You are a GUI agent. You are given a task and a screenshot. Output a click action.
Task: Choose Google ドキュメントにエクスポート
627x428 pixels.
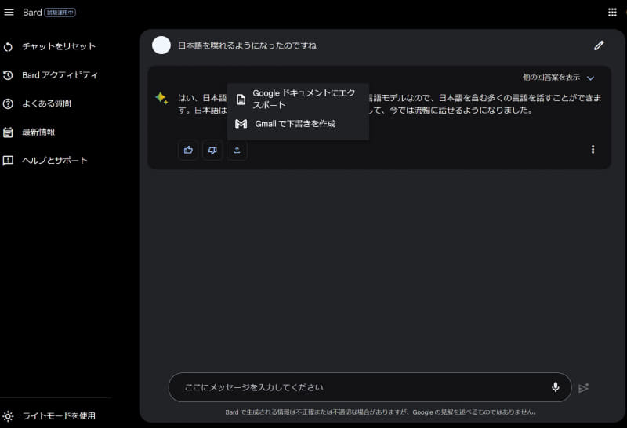298,99
